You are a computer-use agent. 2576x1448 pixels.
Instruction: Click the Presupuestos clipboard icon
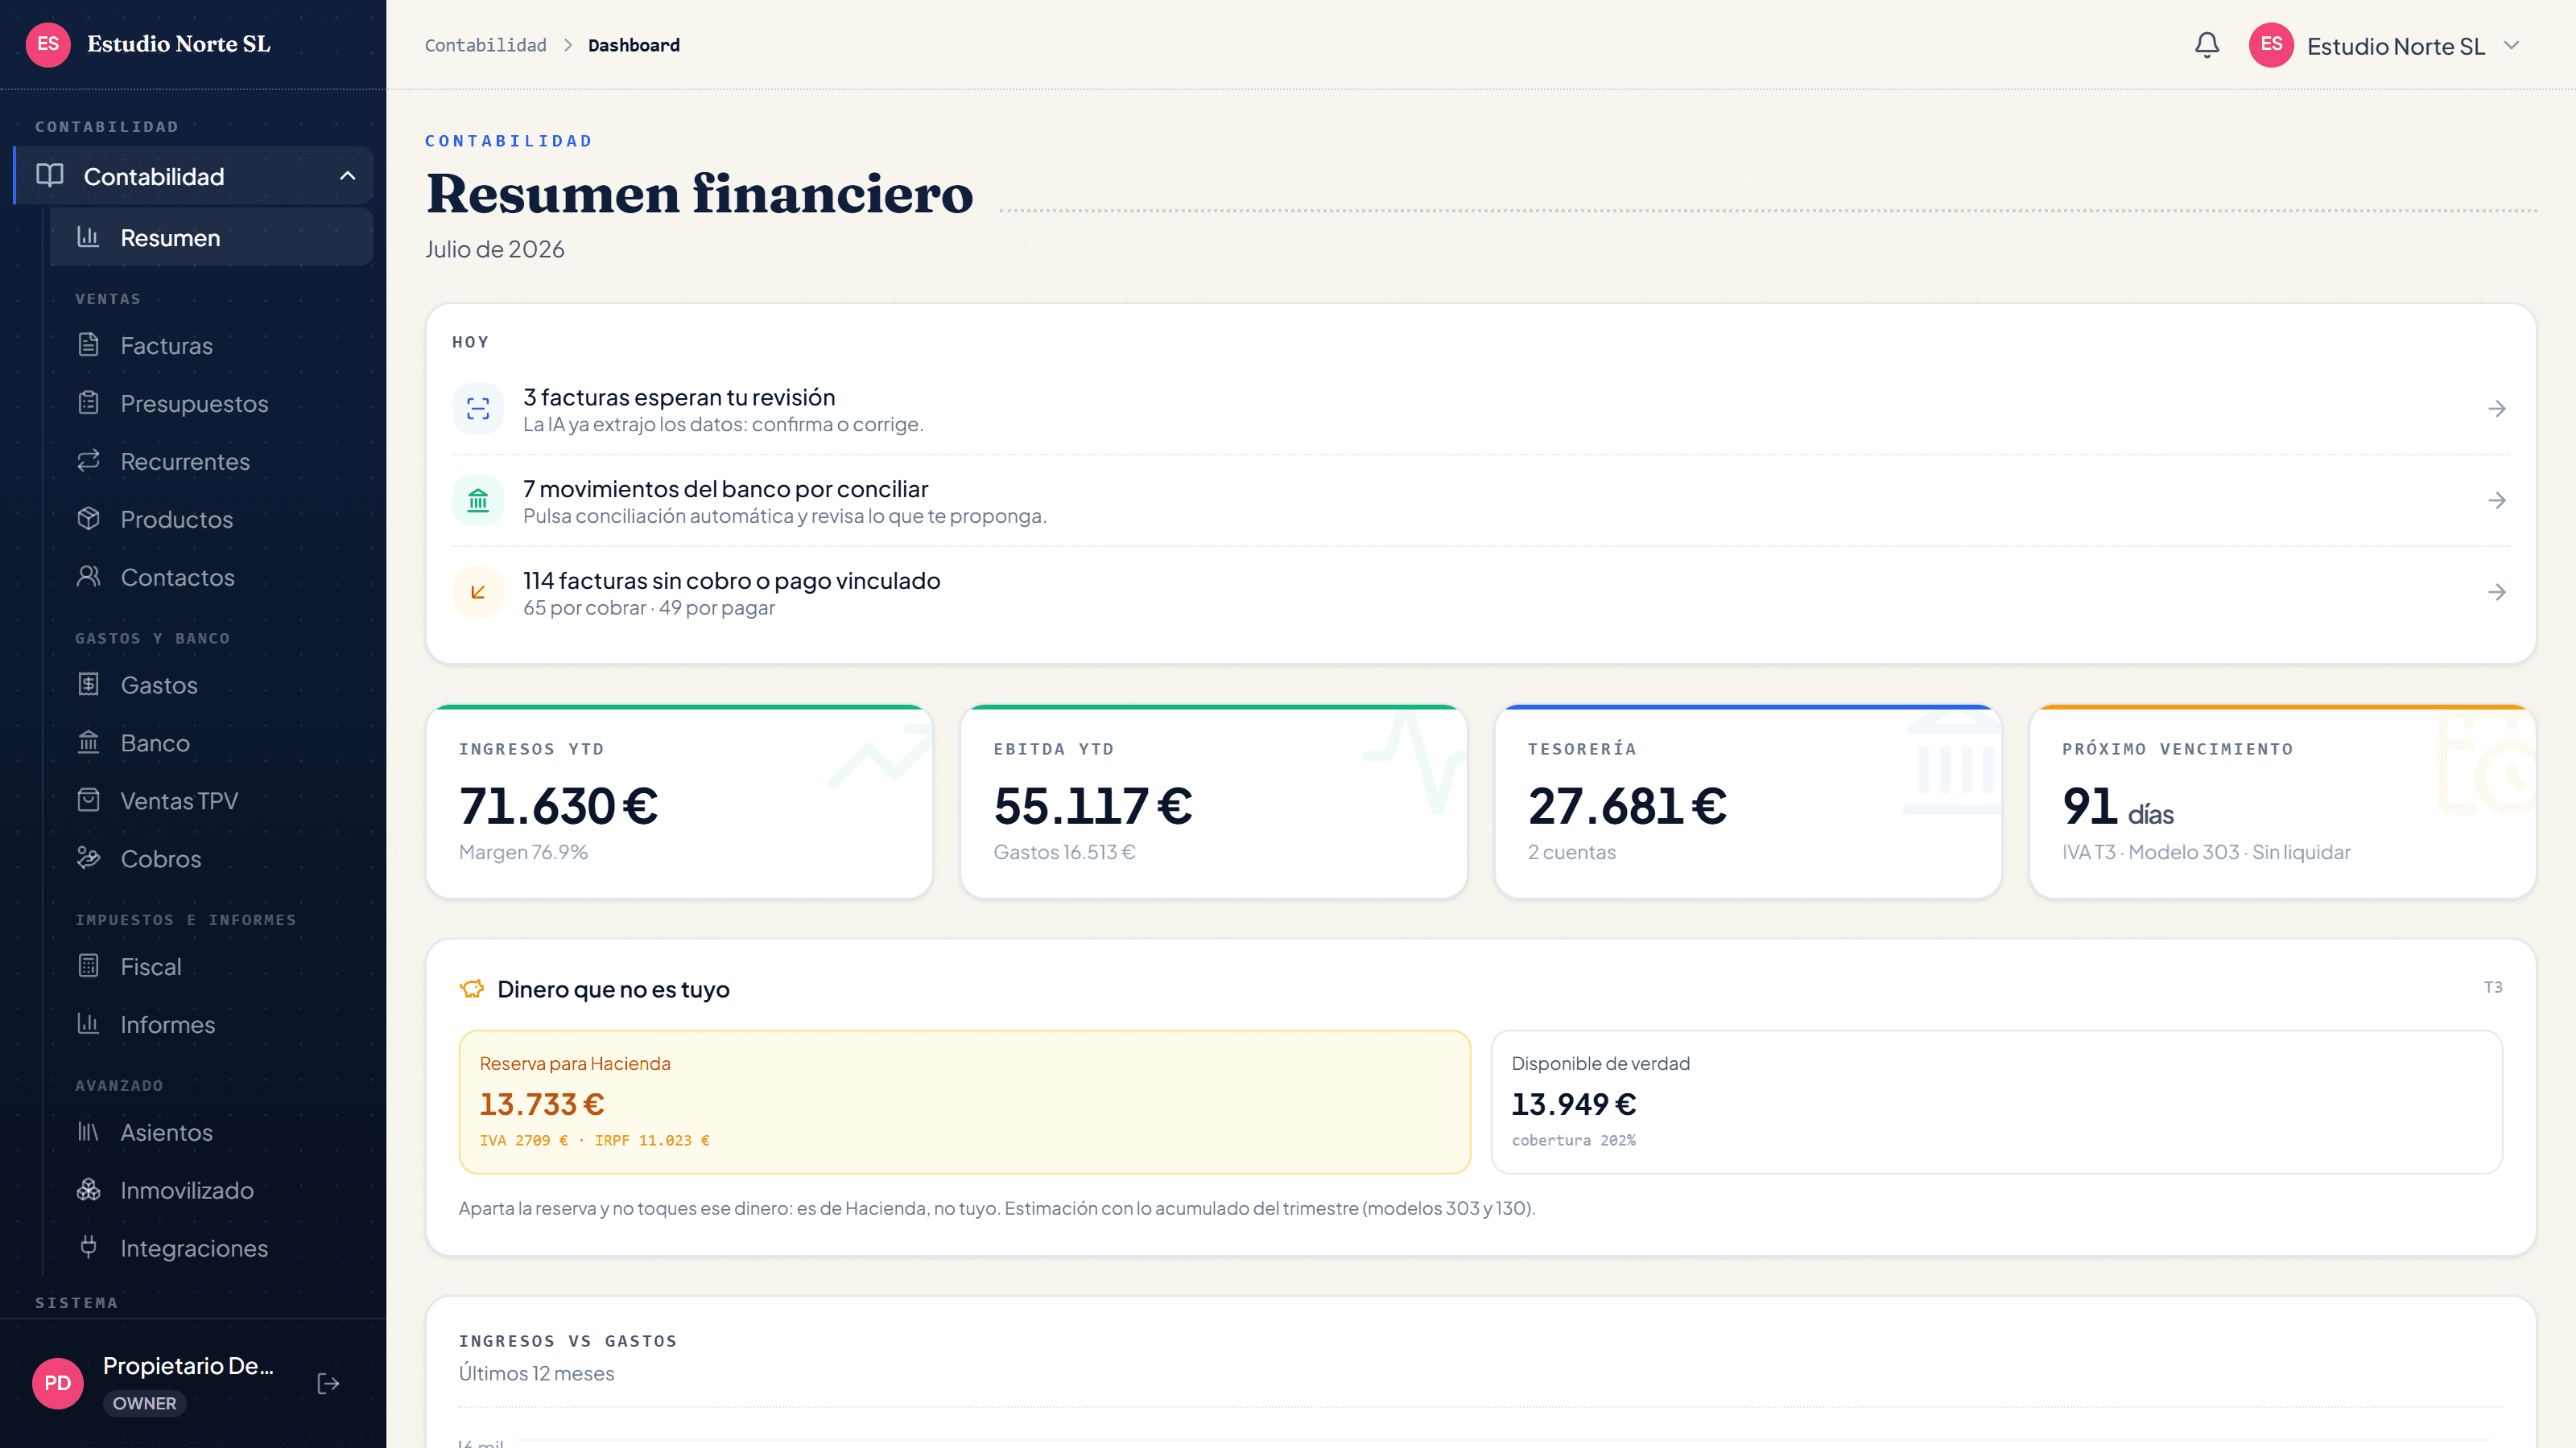coord(89,403)
